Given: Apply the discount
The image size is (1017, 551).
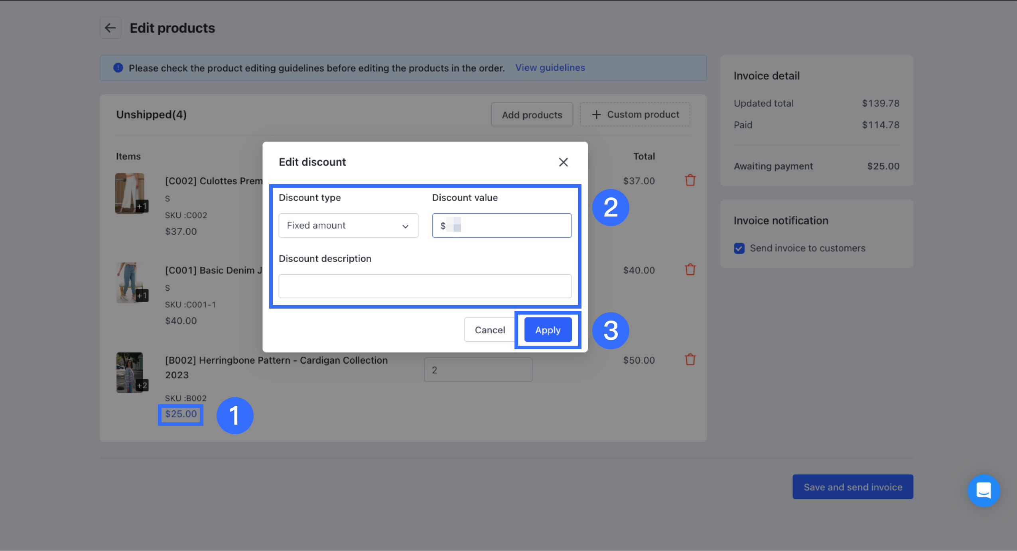Looking at the screenshot, I should (x=548, y=330).
